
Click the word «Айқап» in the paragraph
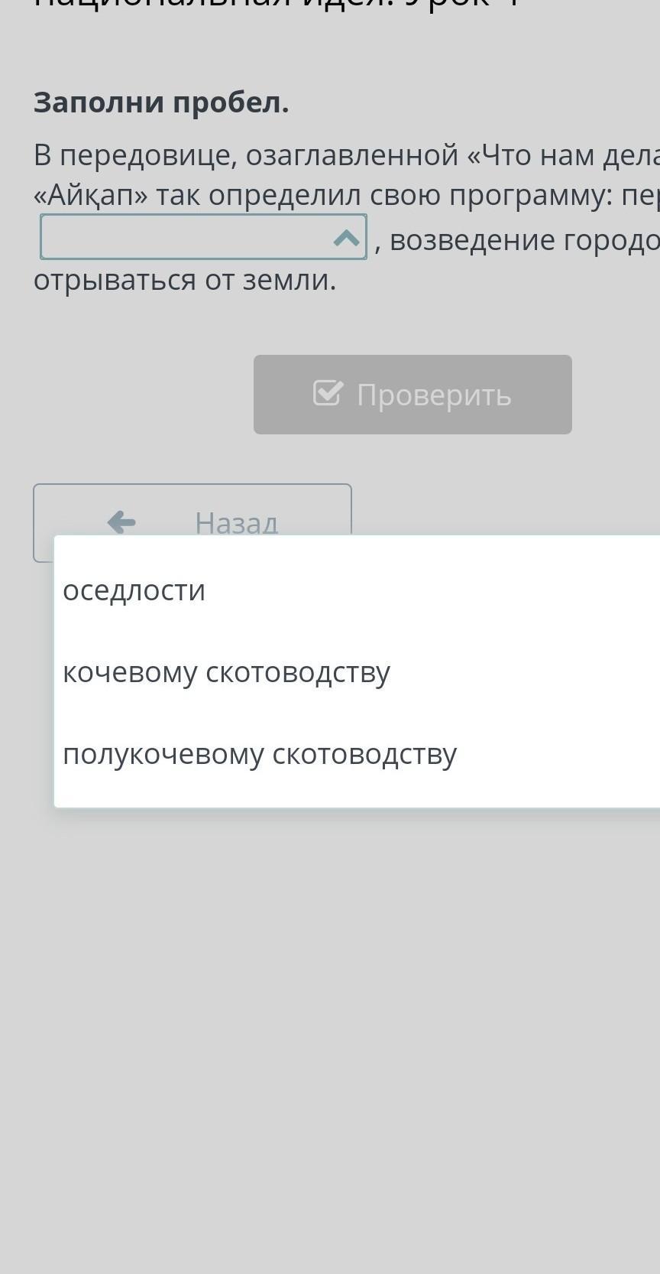pyautogui.click(x=91, y=196)
